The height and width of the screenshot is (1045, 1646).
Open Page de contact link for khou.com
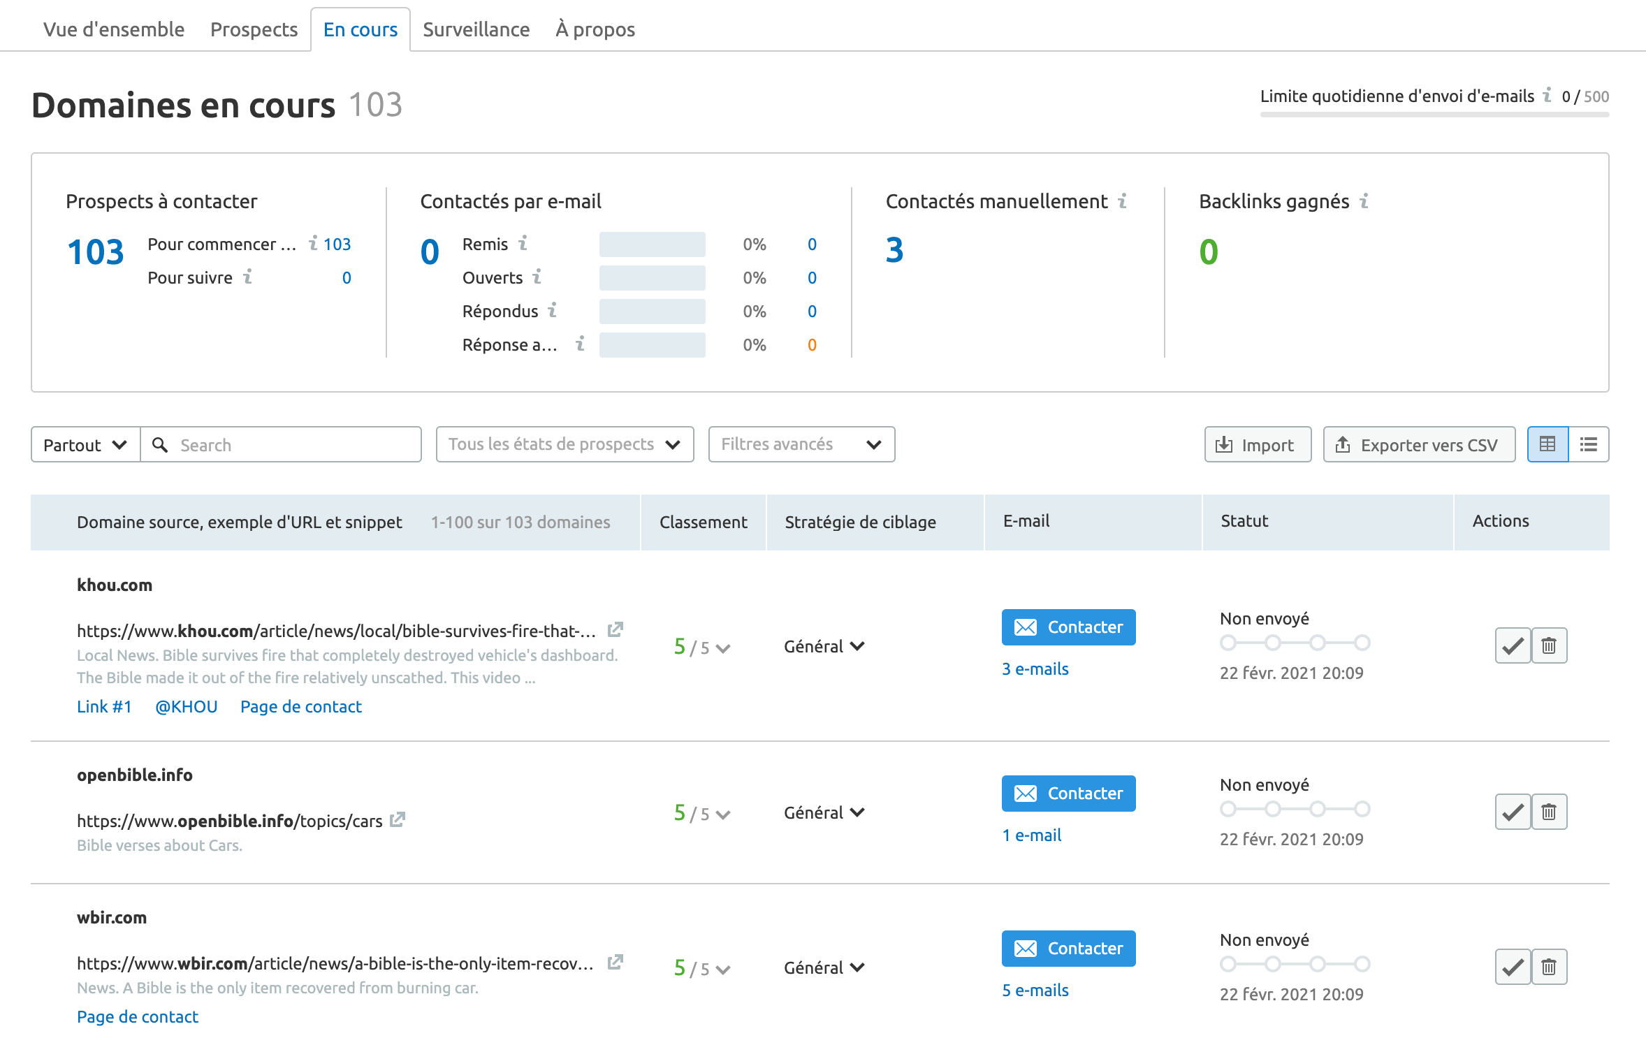pyautogui.click(x=301, y=707)
